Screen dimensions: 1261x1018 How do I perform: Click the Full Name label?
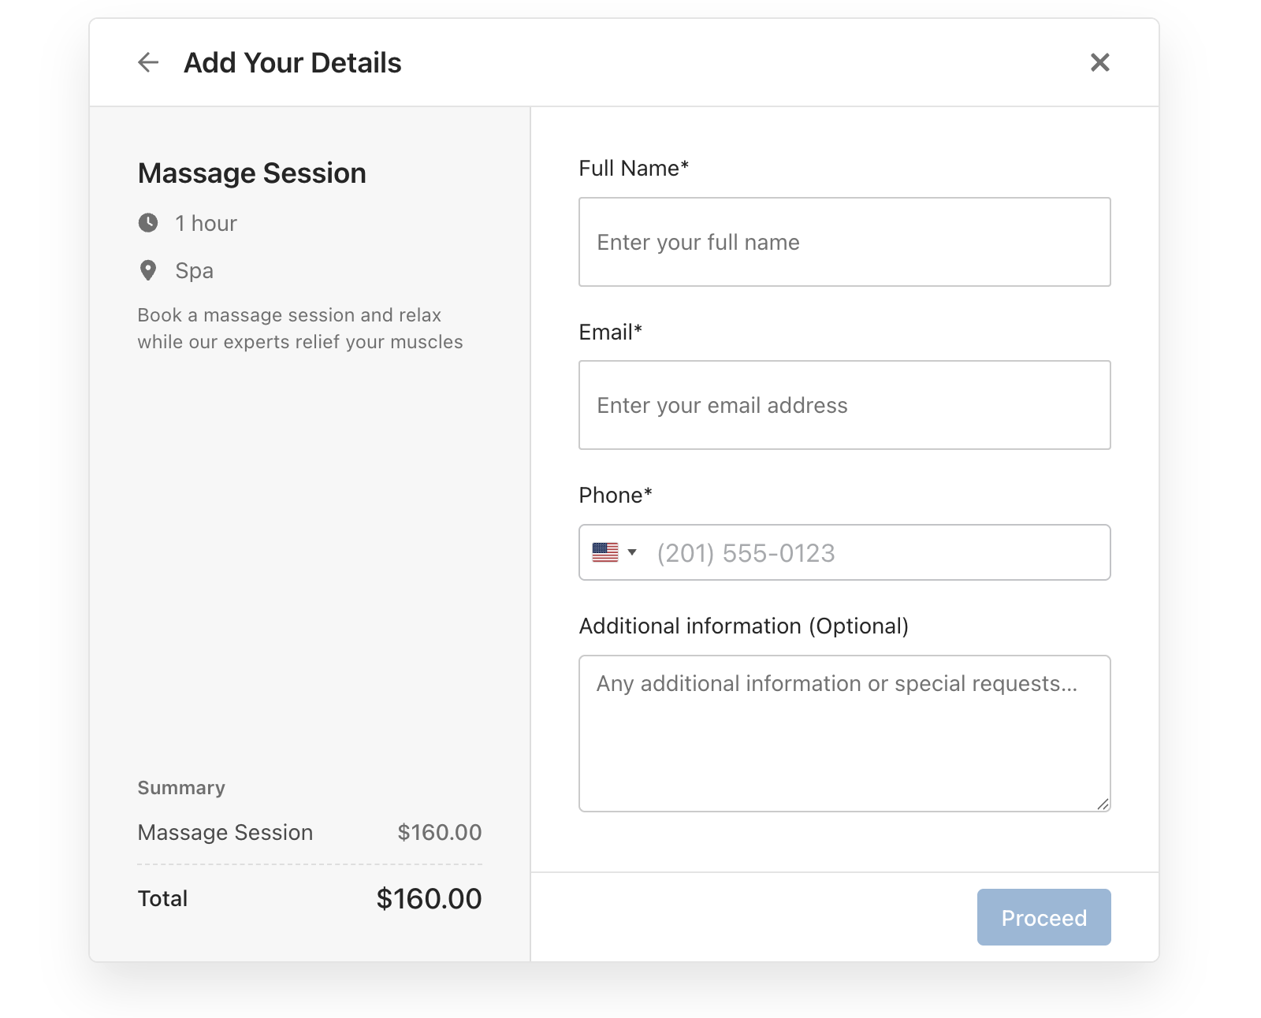coord(634,169)
